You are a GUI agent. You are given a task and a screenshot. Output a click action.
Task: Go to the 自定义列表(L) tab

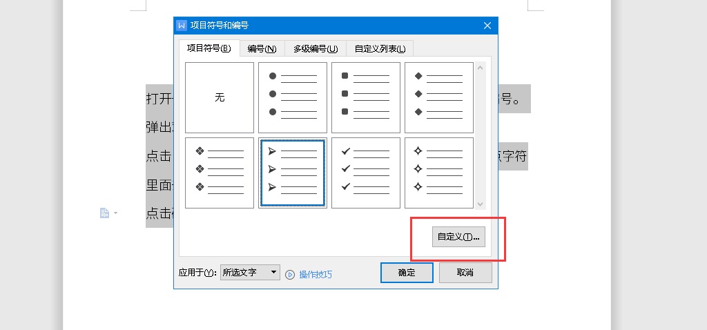point(380,48)
